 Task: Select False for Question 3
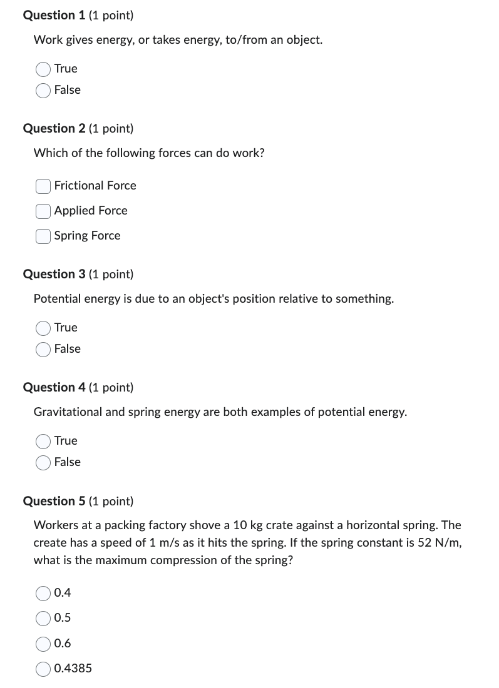click(x=43, y=349)
